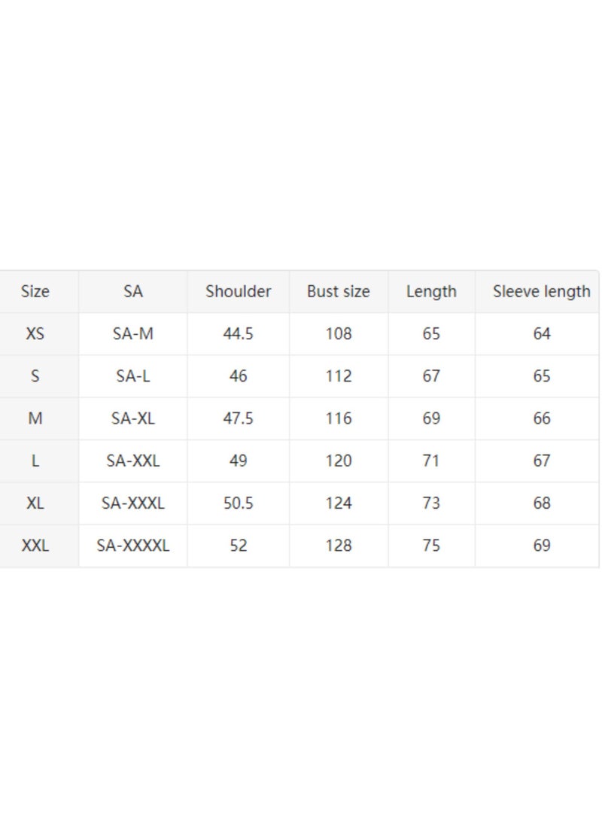Click the Shoulder column header
Viewport: 602px width, 821px height.
(239, 291)
